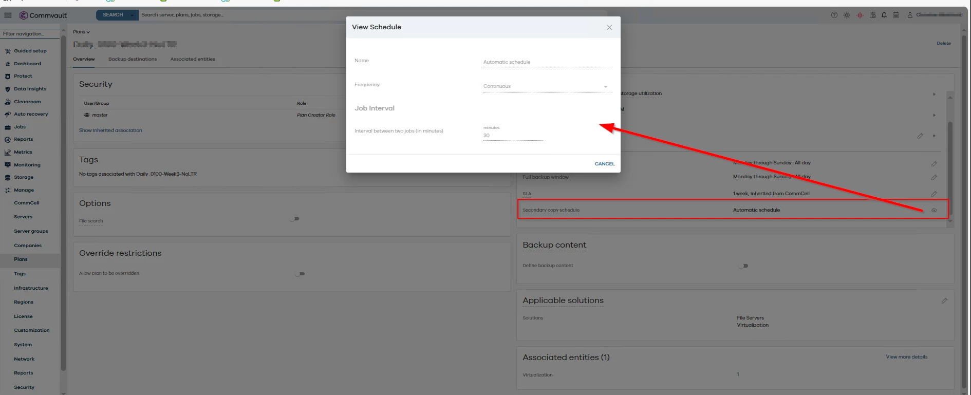Open the hamburger navigation menu
The height and width of the screenshot is (395, 971).
click(x=8, y=15)
